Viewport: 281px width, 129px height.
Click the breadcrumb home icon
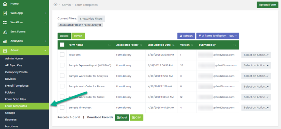56,5
